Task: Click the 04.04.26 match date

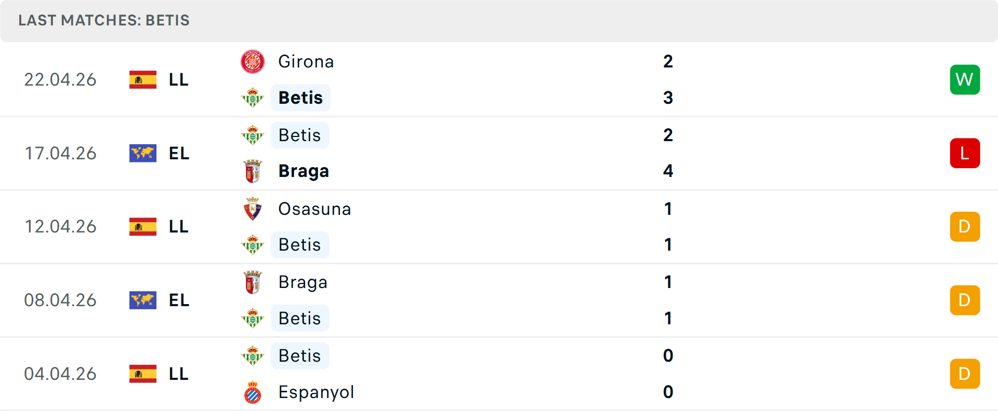Action: [x=60, y=374]
